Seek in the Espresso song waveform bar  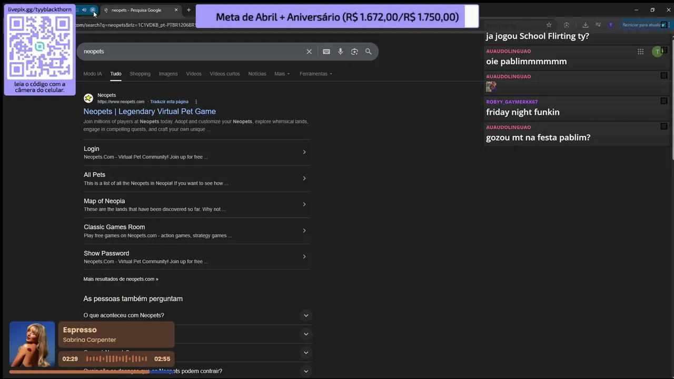tap(117, 359)
